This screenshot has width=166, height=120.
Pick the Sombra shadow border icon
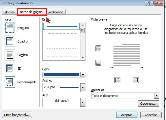tap(10, 55)
